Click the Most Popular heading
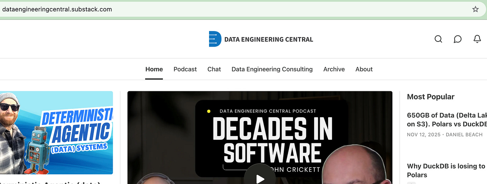 tap(430, 97)
